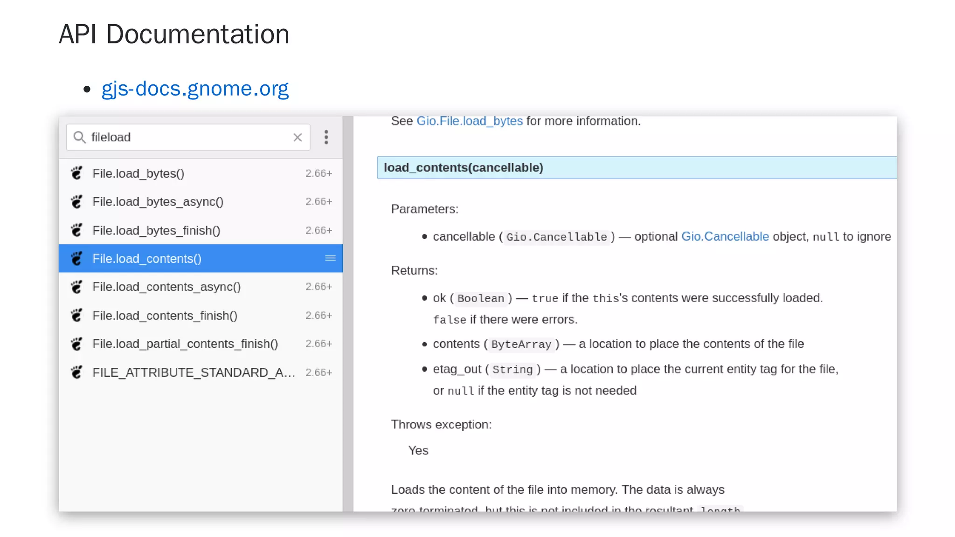Viewport: 955px width, 537px height.
Task: Open the gjs-docs.gnome.org link
Action: point(195,89)
